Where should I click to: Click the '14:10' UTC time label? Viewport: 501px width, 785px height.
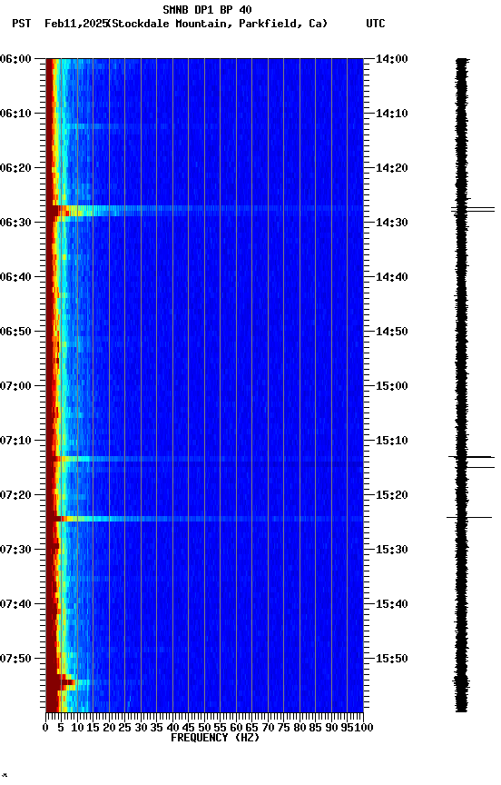[392, 114]
